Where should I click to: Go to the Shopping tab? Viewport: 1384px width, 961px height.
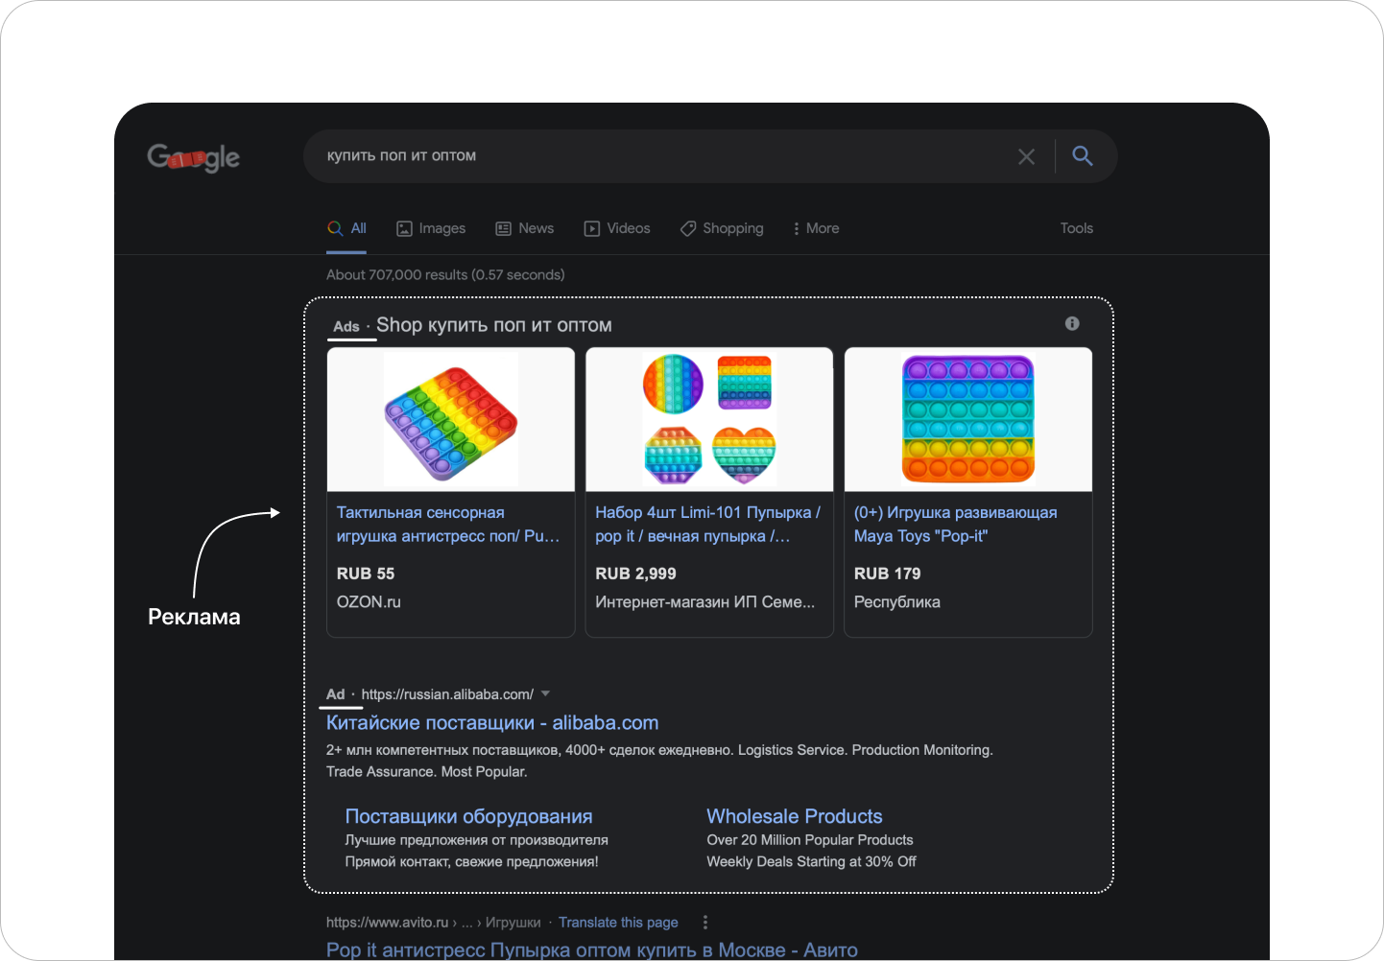click(x=722, y=228)
